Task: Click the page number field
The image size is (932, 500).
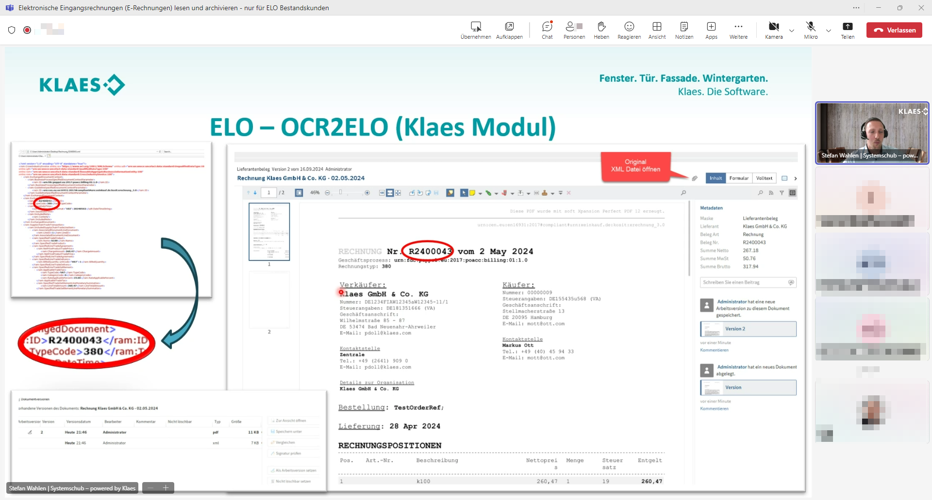Action: point(268,193)
